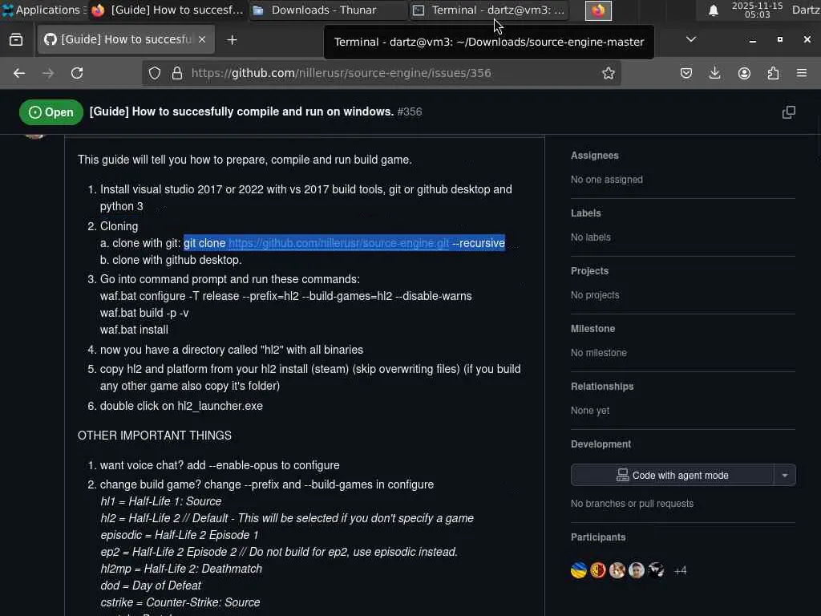Click the Labels sidebar heading
The height and width of the screenshot is (616, 821).
click(585, 213)
